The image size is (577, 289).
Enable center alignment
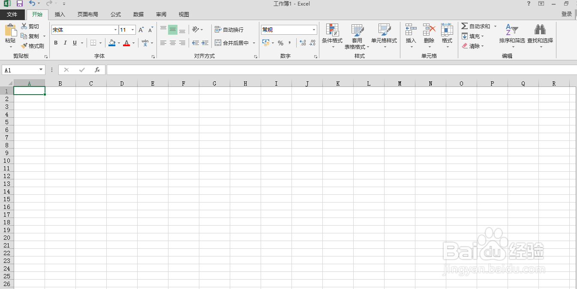pyautogui.click(x=172, y=43)
